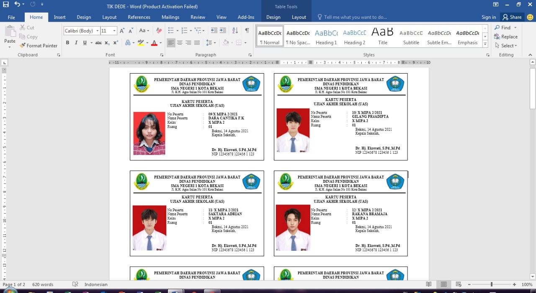
Task: Open the font name dropdown
Action: tap(97, 31)
